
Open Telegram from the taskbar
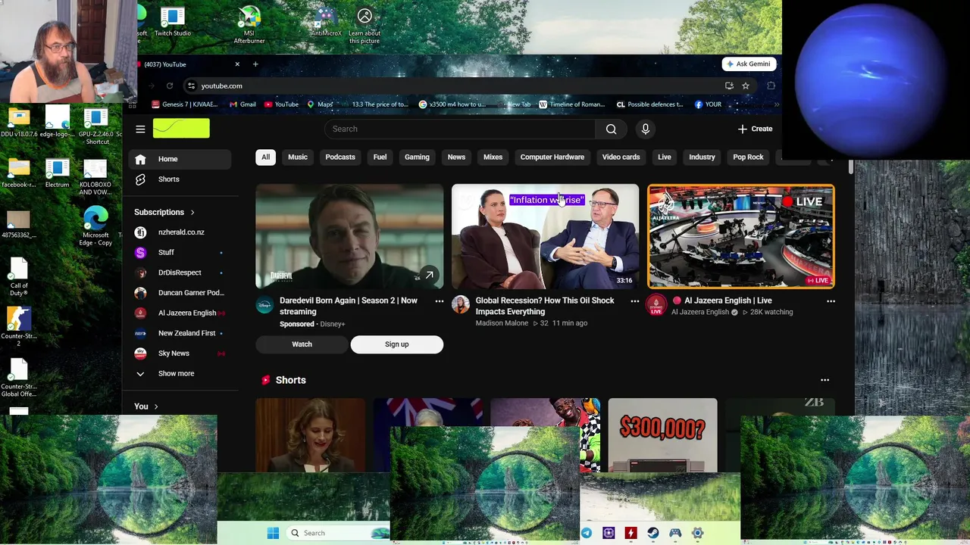(x=587, y=533)
